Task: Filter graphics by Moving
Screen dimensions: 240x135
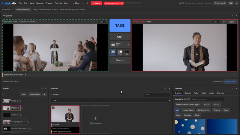Action: pos(187,115)
